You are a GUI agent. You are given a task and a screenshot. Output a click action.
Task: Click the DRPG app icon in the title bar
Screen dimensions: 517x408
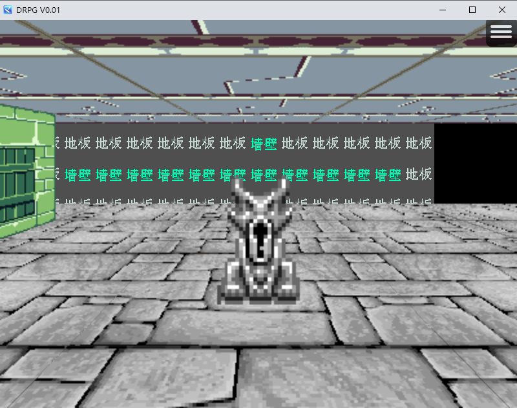pyautogui.click(x=8, y=10)
